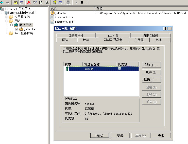Click the 添加(D)... button
188x144 pixels.
click(151, 65)
